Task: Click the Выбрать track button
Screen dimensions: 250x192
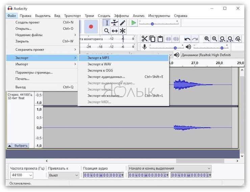Action: [x=21, y=146]
